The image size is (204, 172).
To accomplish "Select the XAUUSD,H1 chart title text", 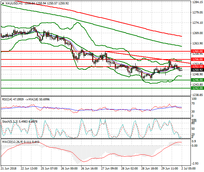I will (14, 3).
